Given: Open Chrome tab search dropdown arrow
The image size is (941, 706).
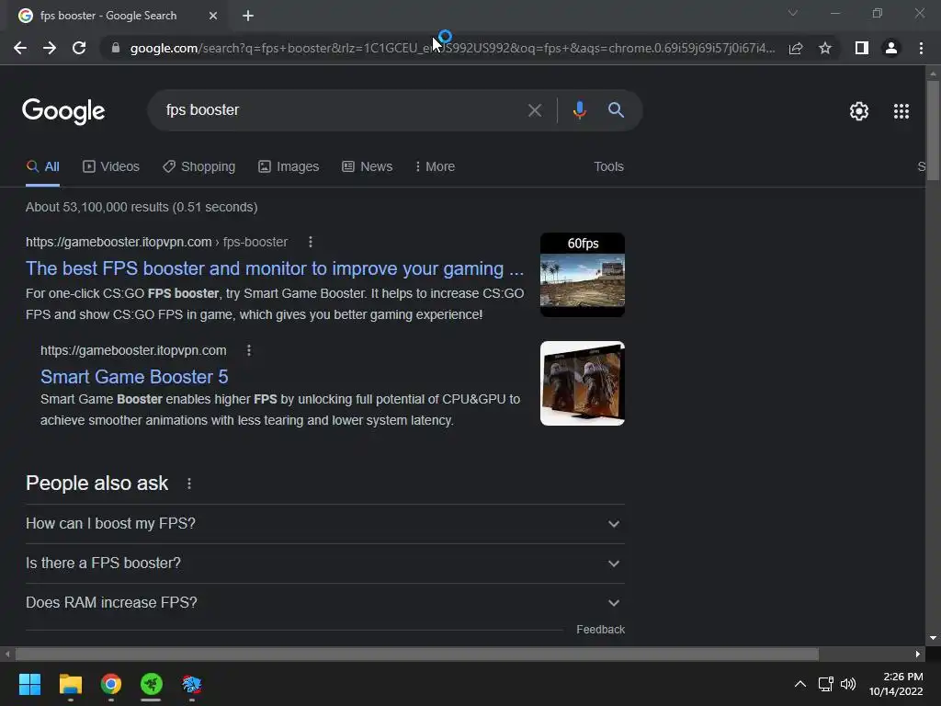Looking at the screenshot, I should coord(793,13).
